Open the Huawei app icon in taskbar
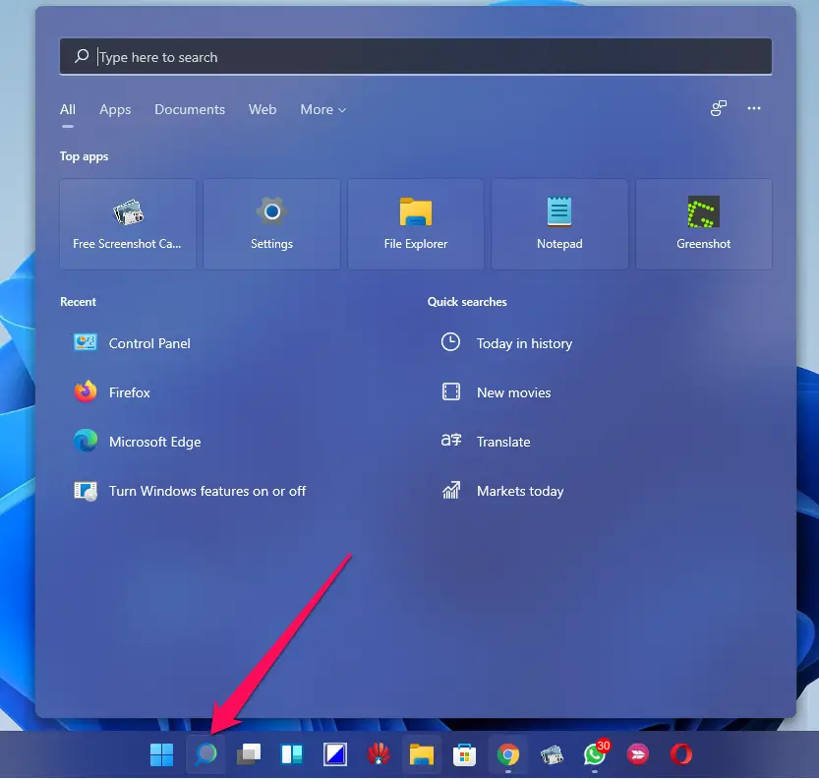 click(x=379, y=754)
